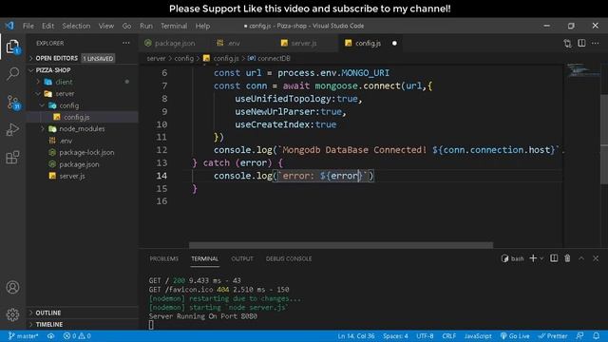Split the editor right

pos(581,43)
